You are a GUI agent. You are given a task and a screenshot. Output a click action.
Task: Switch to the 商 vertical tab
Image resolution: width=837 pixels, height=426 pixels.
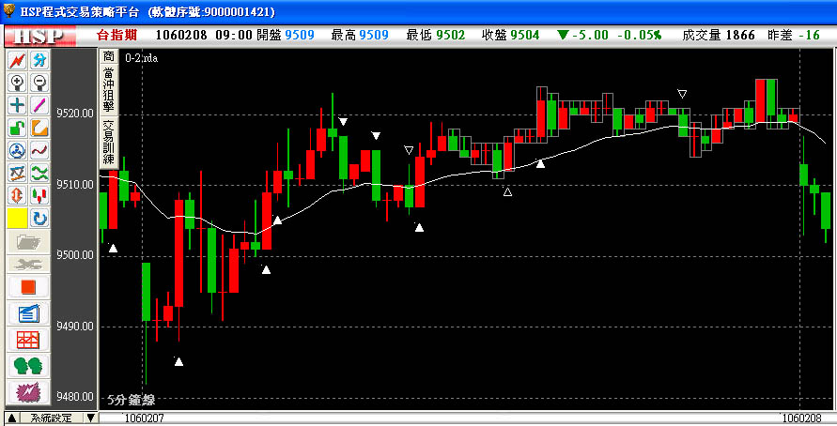point(108,56)
